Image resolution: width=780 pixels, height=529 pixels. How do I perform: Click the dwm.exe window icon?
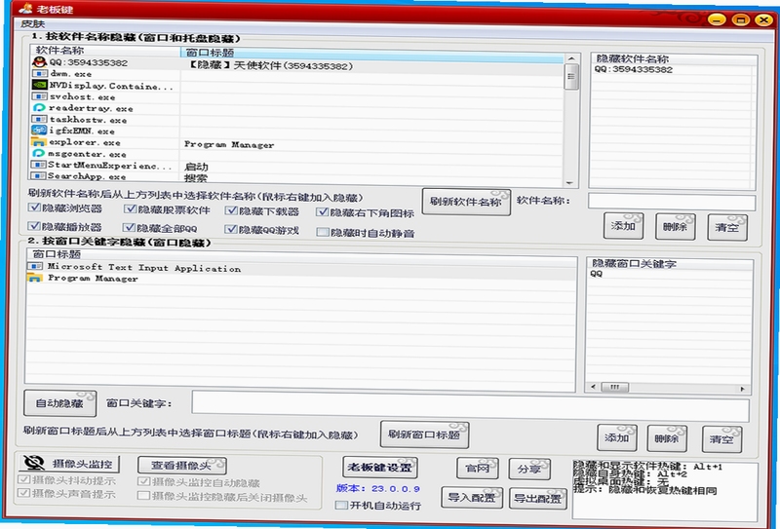(x=39, y=74)
